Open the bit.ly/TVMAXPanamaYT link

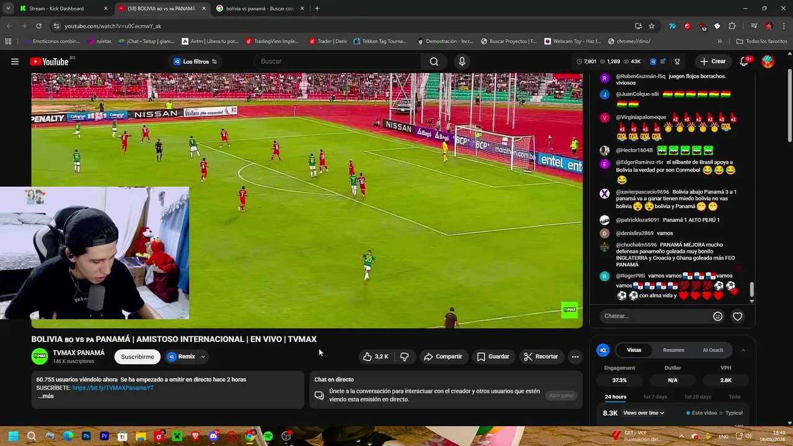click(113, 388)
